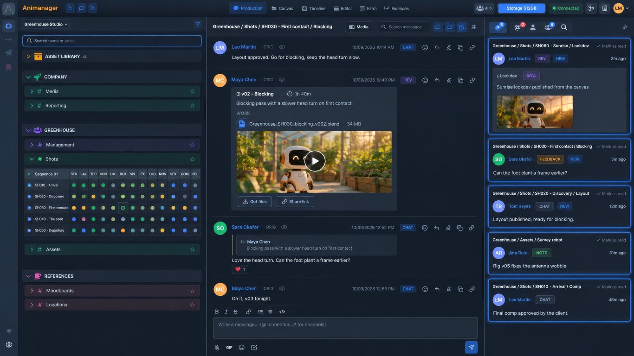Open the GIF picker in the composer
Image resolution: width=634 pixels, height=356 pixels.
click(229, 348)
